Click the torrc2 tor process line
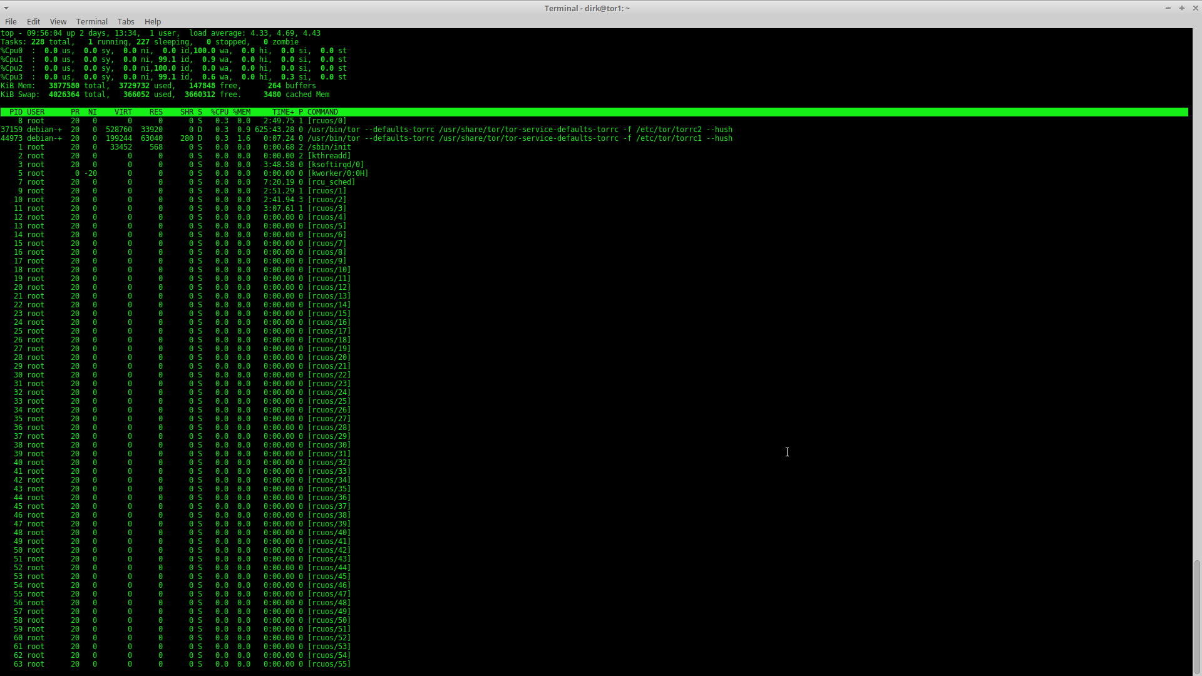This screenshot has height=676, width=1202. coord(520,130)
